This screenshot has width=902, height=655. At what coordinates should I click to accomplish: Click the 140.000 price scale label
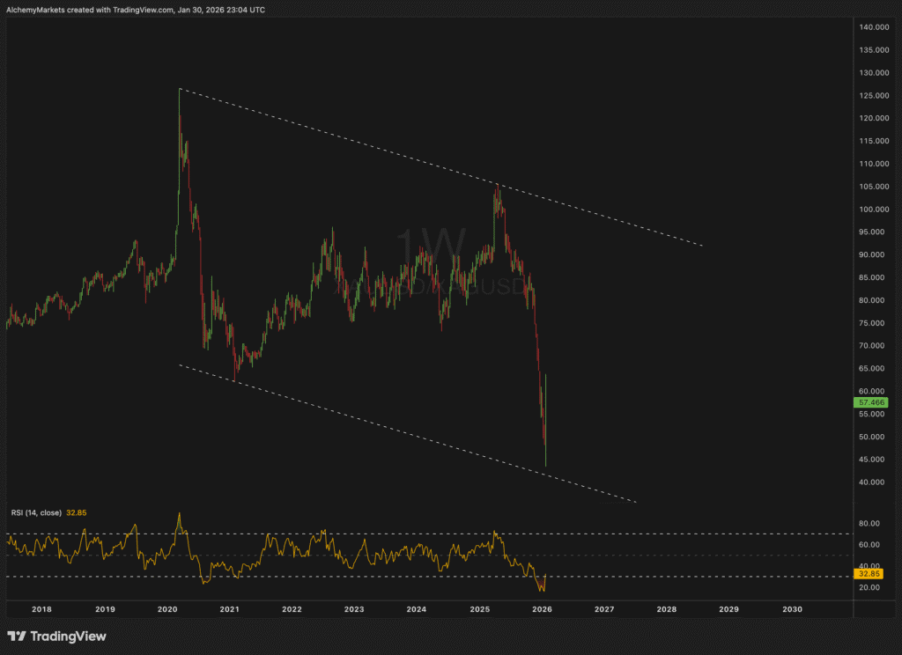click(873, 27)
